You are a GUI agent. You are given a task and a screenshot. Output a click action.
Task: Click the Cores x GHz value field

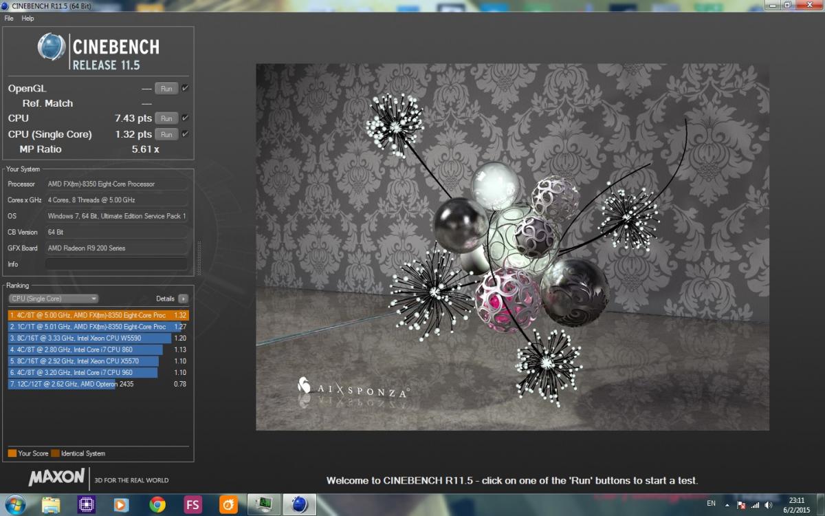point(116,200)
